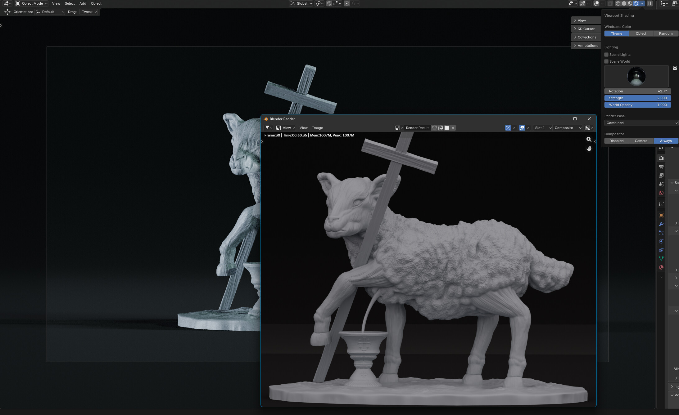The width and height of the screenshot is (679, 415).
Task: Open the Collection properties tab
Action: pyautogui.click(x=661, y=204)
